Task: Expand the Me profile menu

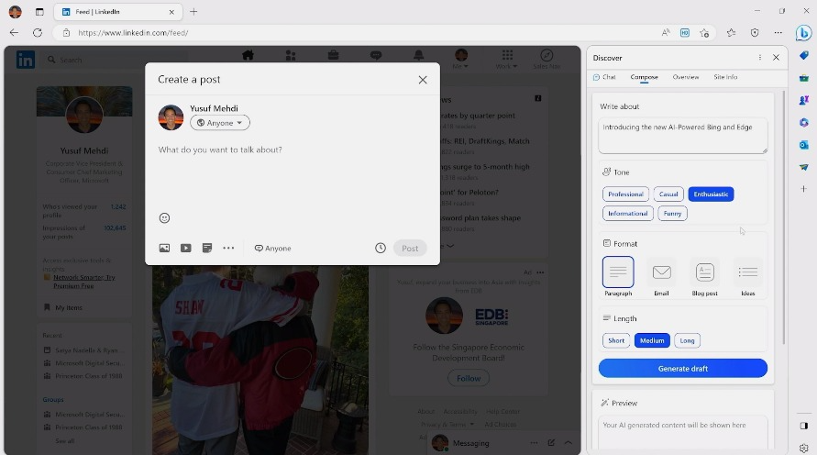Action: tap(460, 59)
